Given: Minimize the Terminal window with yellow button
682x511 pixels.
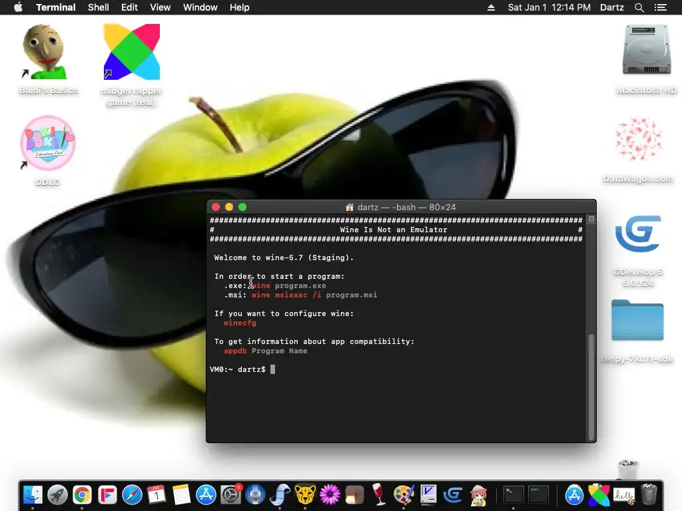Looking at the screenshot, I should (x=229, y=208).
